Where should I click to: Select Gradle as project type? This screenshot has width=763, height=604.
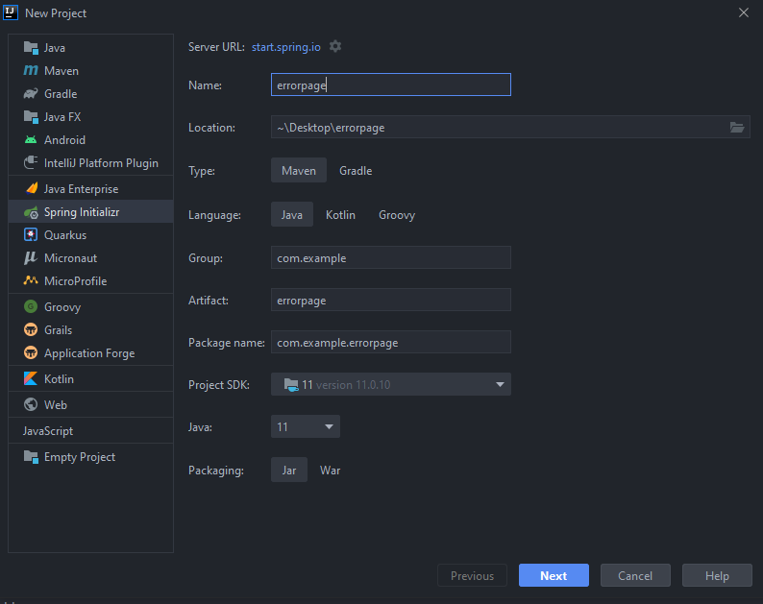pos(356,170)
